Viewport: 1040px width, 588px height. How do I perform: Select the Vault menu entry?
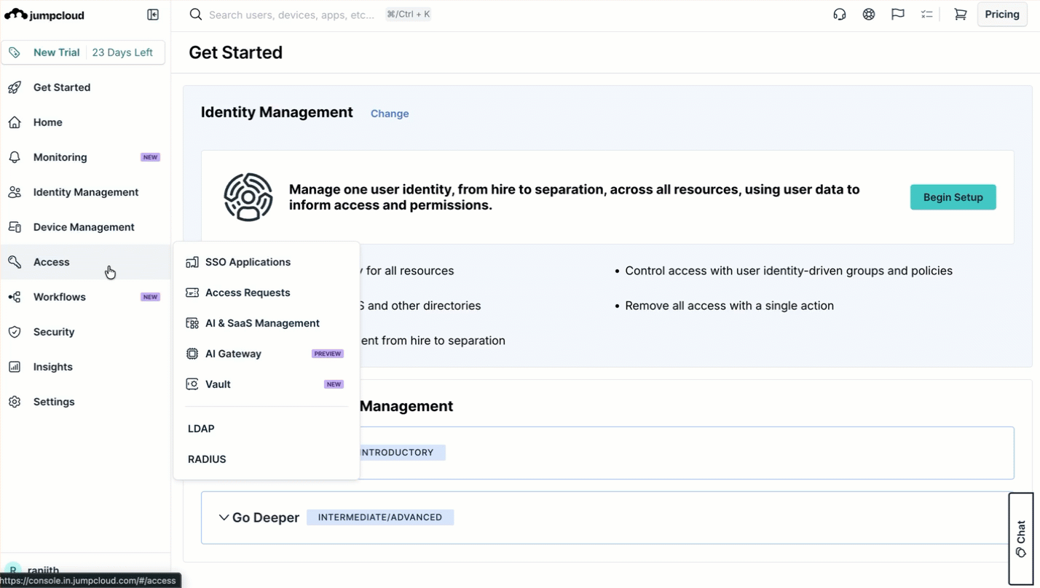pos(266,384)
